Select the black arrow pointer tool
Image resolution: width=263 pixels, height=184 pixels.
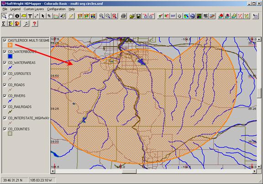click(43, 16)
